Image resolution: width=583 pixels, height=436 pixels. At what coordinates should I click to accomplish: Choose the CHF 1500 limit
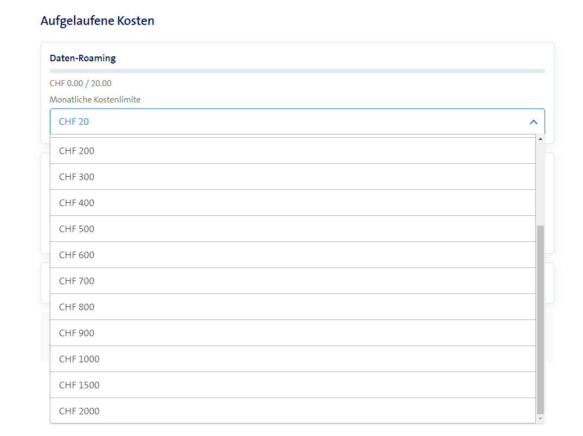(293, 385)
